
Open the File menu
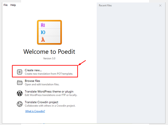point(6,5)
